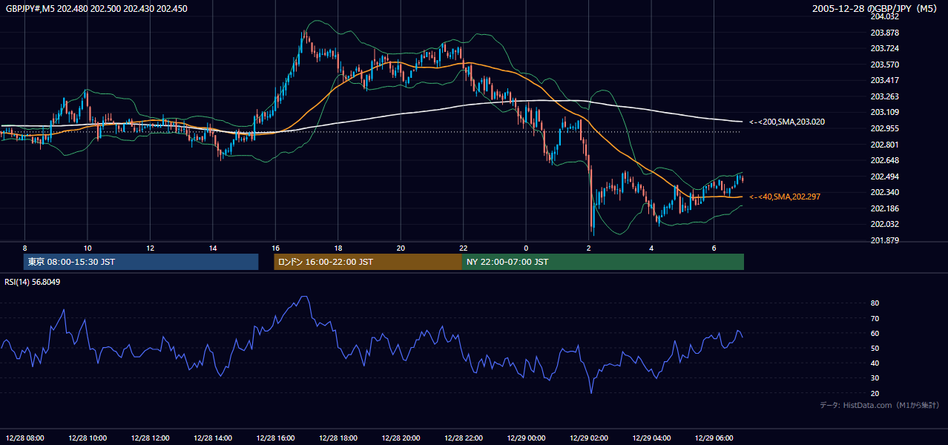Click the bottom date label 12/28 14:00
The width and height of the screenshot is (948, 445).
(x=214, y=437)
